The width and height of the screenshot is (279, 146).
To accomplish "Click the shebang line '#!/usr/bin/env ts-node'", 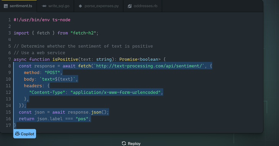I will click(x=42, y=20).
